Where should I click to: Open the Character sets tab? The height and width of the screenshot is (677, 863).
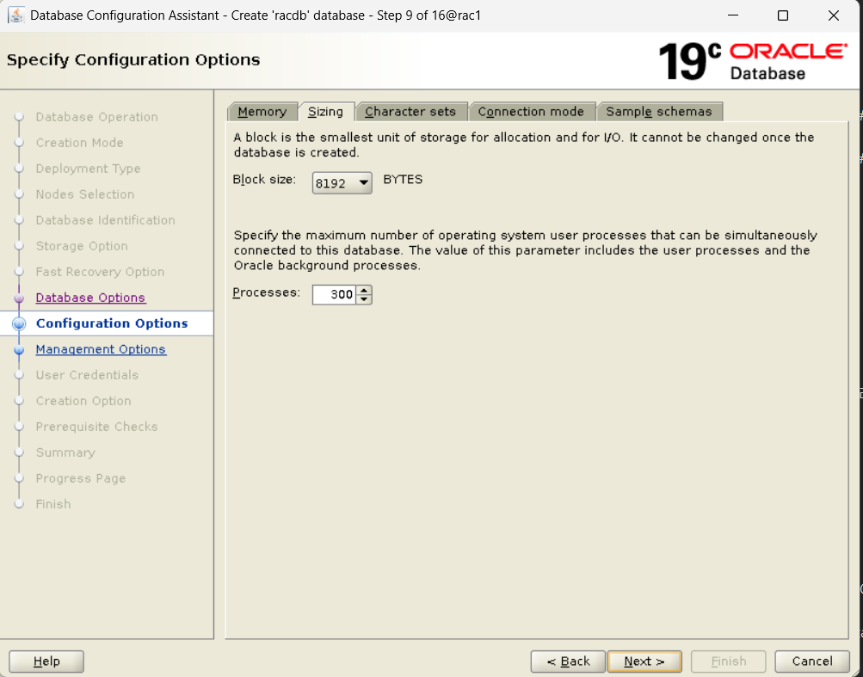(410, 112)
